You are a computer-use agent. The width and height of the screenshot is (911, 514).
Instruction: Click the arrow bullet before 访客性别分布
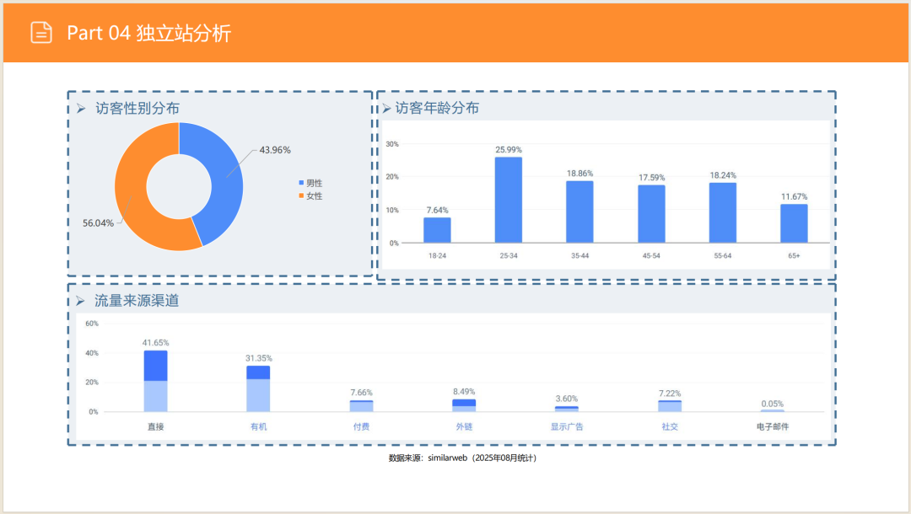click(81, 109)
